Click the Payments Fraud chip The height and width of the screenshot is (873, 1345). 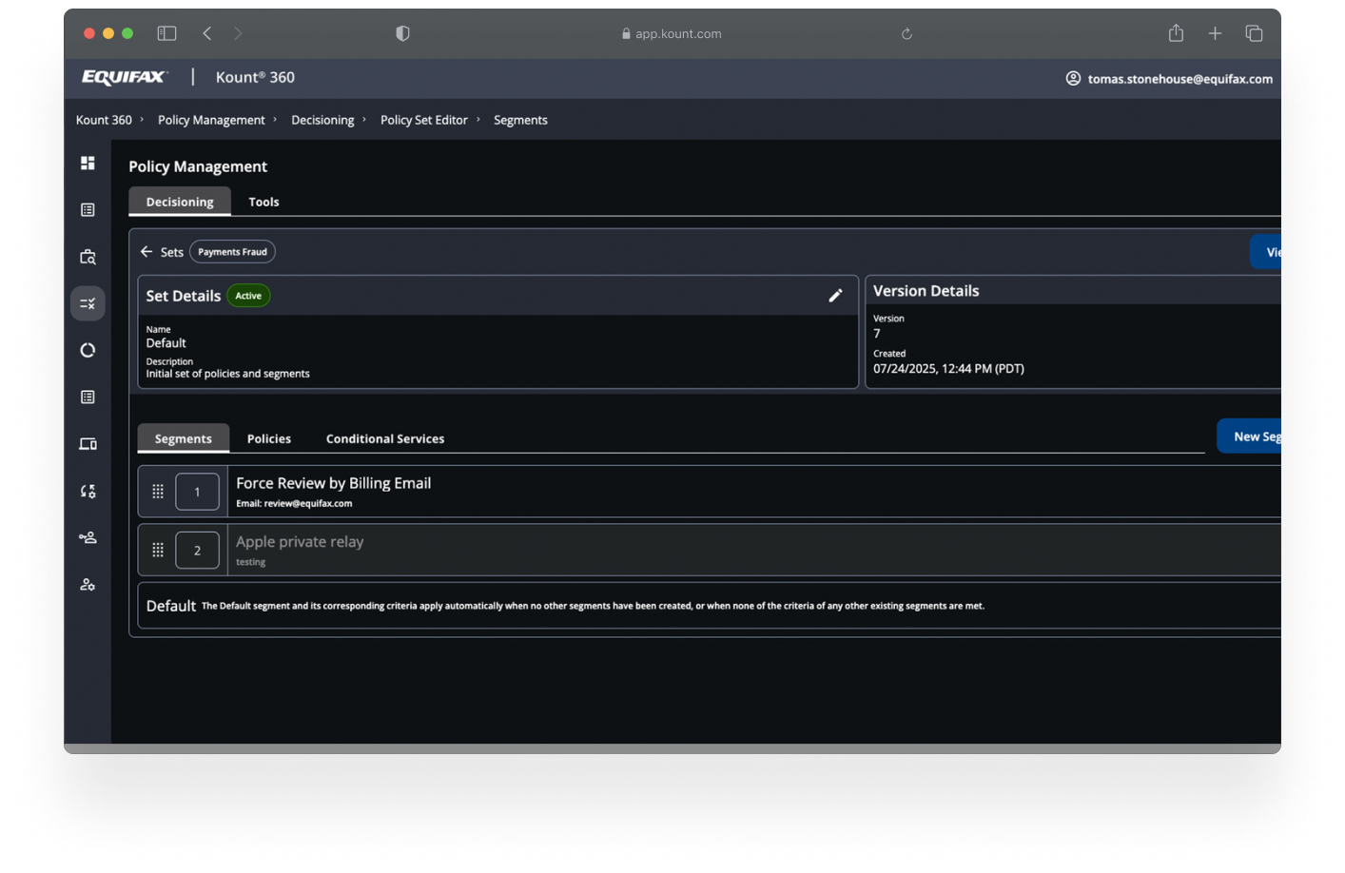[232, 252]
